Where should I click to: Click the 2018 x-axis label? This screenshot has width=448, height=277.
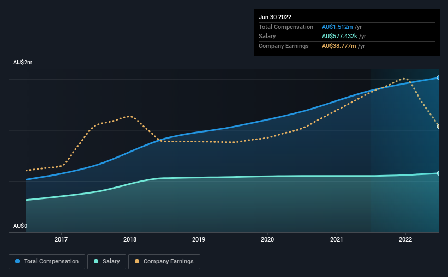tap(130, 239)
